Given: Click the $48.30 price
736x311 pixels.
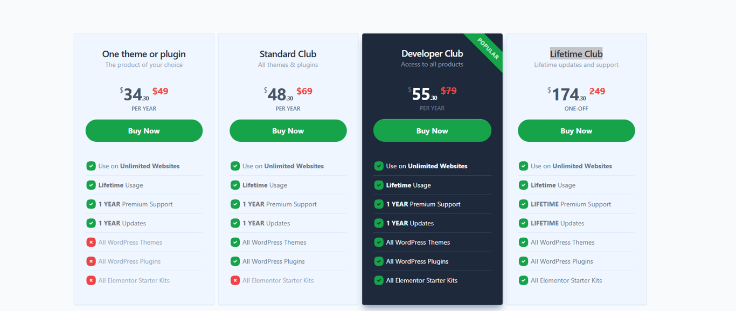Looking at the screenshot, I should 279,95.
